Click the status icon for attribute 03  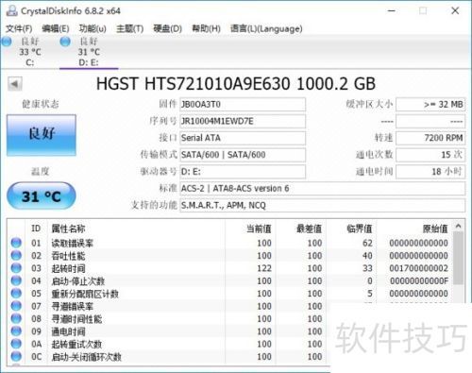(x=16, y=268)
